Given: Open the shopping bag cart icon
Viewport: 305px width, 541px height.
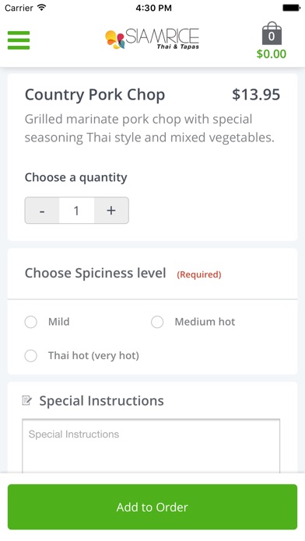Looking at the screenshot, I should (x=272, y=33).
